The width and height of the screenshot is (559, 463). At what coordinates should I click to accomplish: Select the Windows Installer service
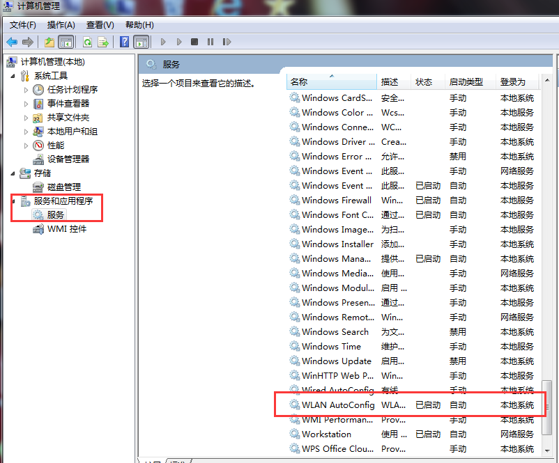pos(412,244)
